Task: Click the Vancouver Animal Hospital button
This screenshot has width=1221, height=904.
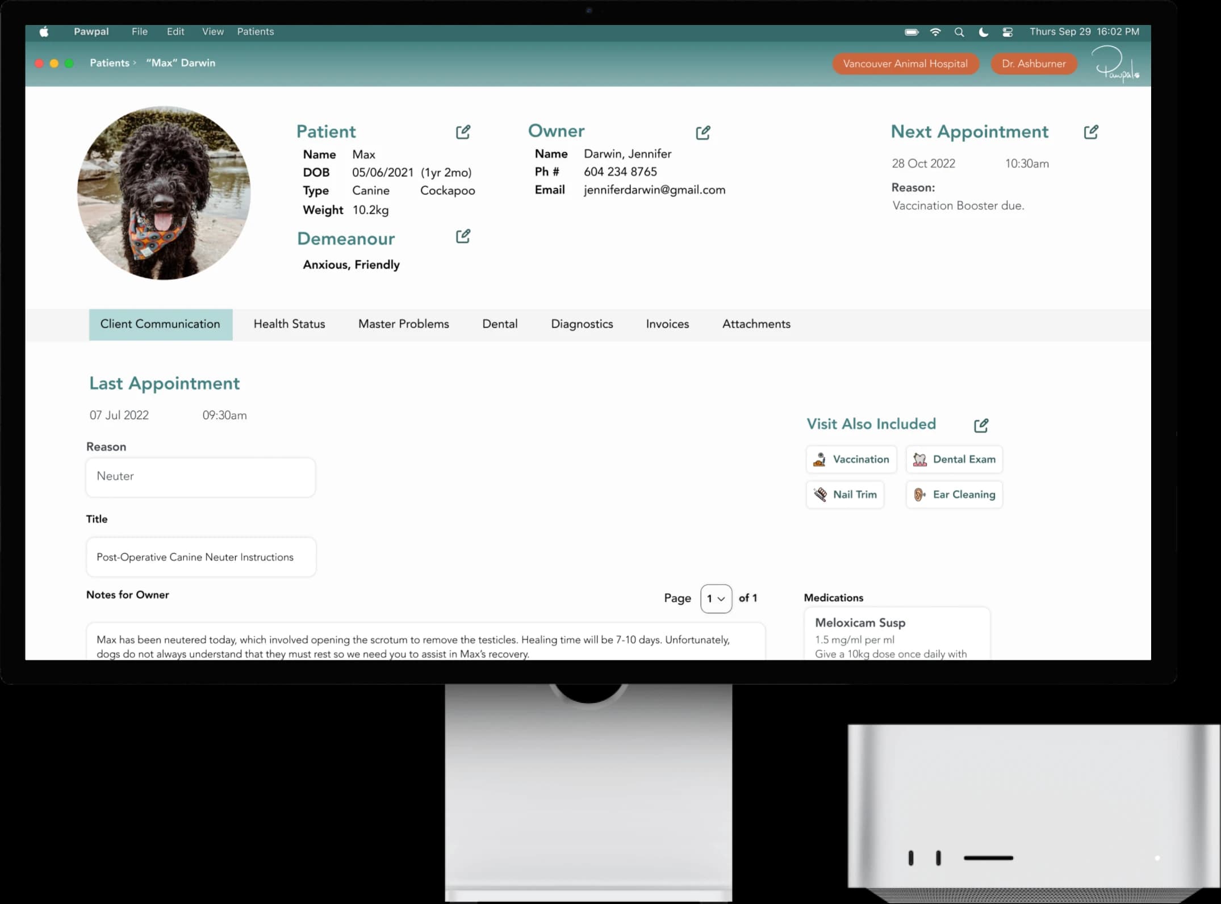Action: tap(905, 64)
